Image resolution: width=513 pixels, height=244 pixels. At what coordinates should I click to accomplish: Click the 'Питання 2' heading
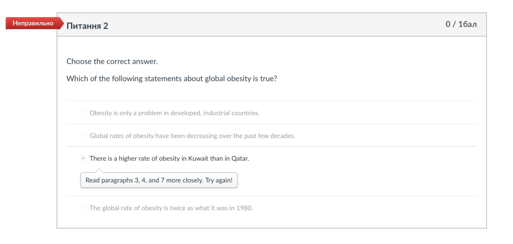(87, 26)
